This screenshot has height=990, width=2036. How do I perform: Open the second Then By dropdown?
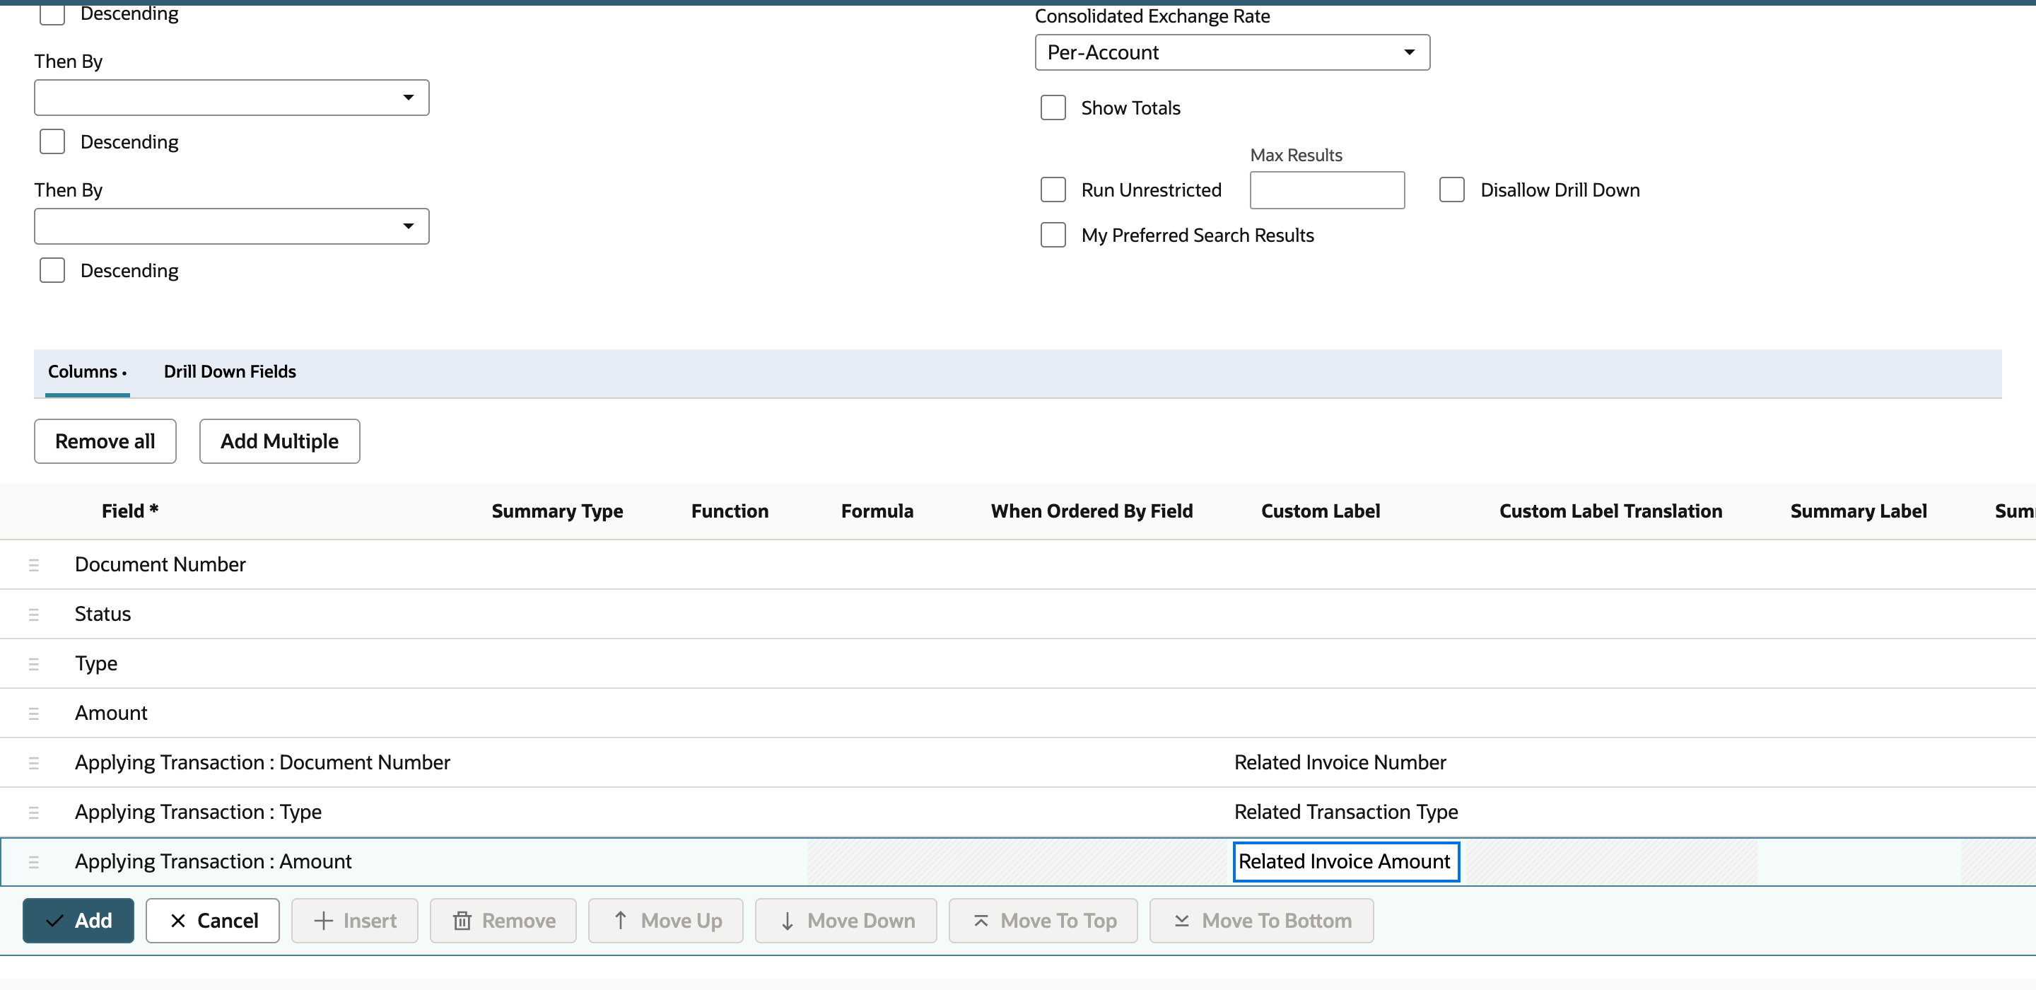click(232, 226)
